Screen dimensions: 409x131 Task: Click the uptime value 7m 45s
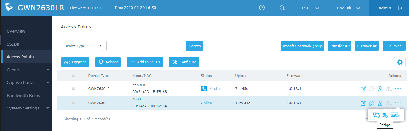(242, 89)
